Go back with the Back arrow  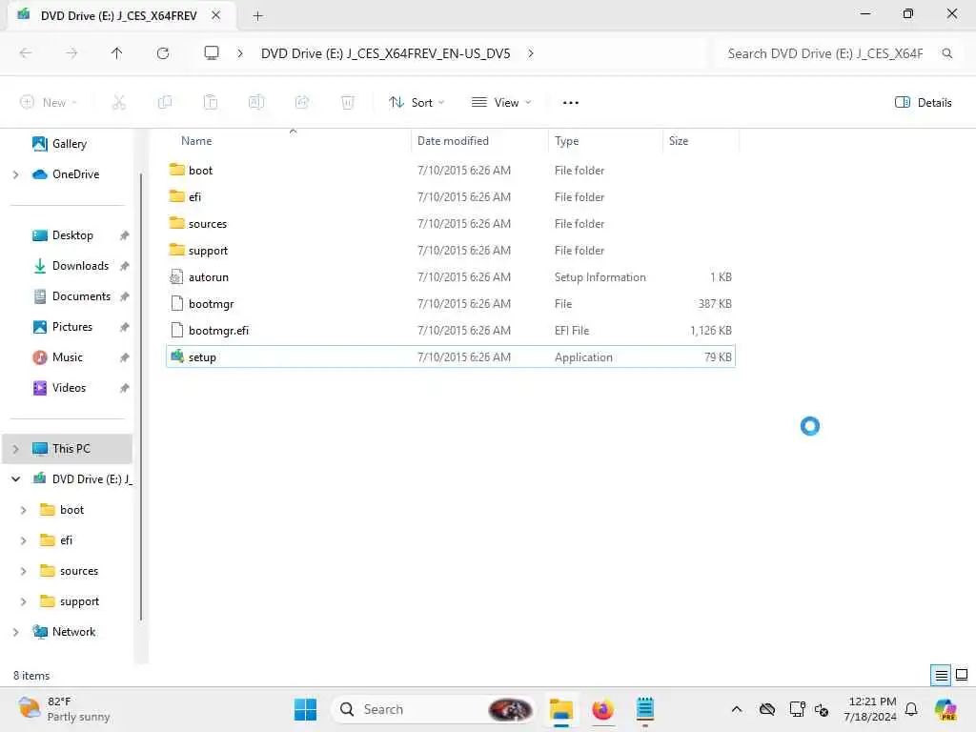point(26,53)
